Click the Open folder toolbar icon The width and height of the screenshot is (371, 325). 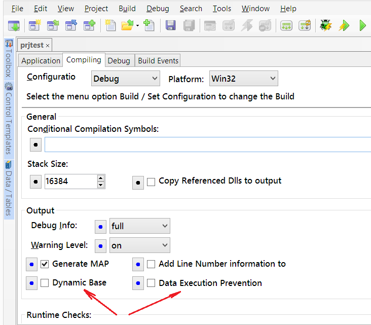127,25
